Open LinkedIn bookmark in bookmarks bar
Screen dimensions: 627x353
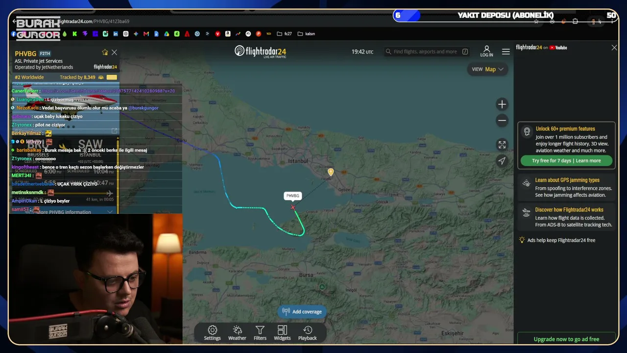[x=116, y=34]
